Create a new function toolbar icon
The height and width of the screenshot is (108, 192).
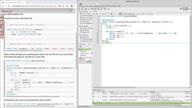[x=102, y=9]
